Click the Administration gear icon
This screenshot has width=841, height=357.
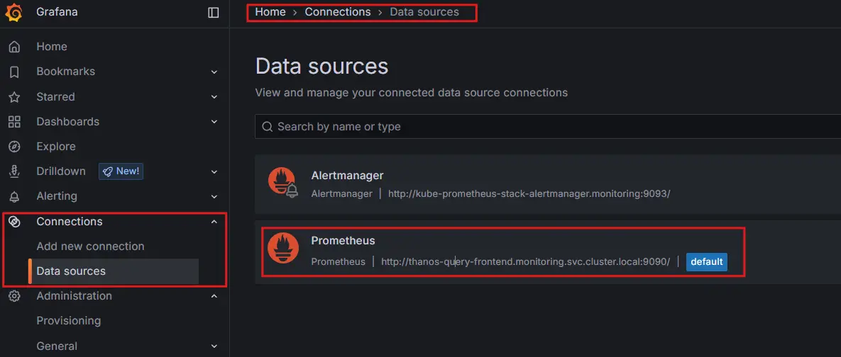pos(14,296)
